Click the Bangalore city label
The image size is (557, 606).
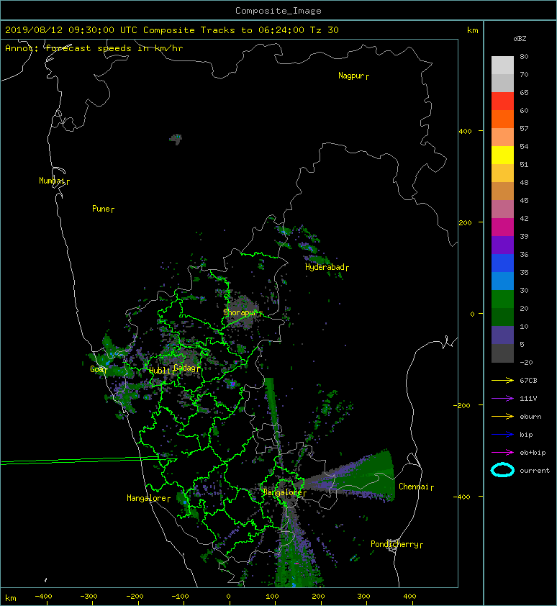(x=282, y=492)
